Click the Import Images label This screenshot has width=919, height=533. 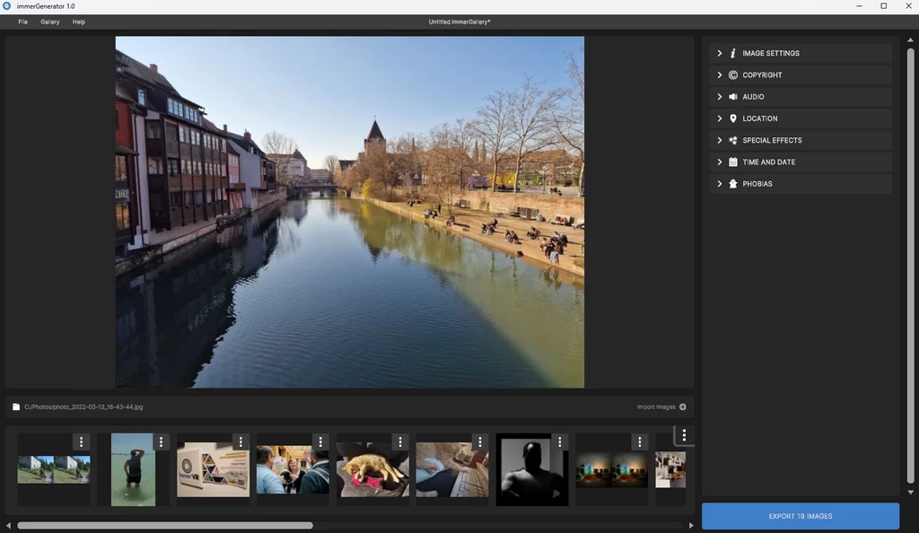[x=656, y=406]
